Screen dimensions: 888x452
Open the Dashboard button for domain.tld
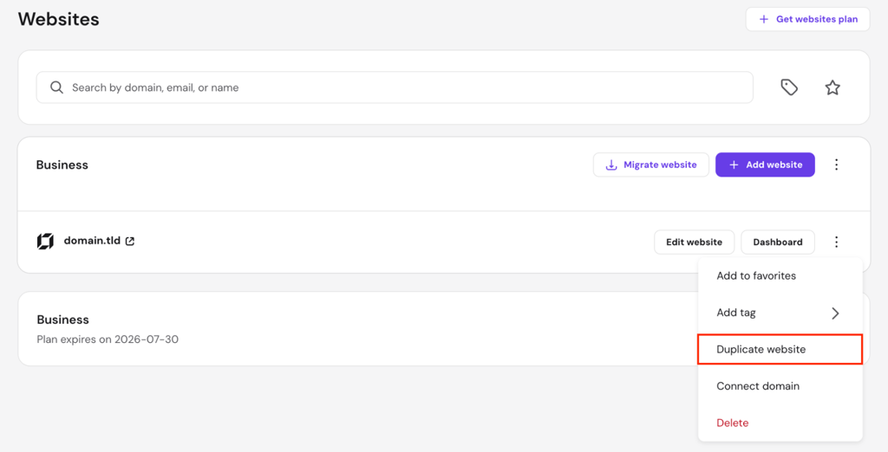778,242
